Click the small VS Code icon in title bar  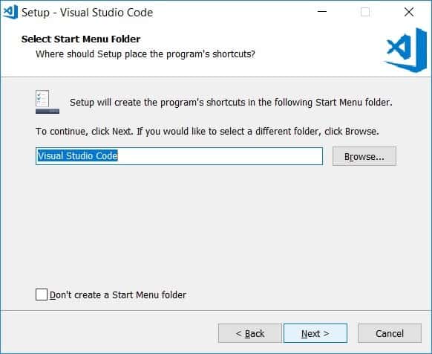pyautogui.click(x=10, y=12)
